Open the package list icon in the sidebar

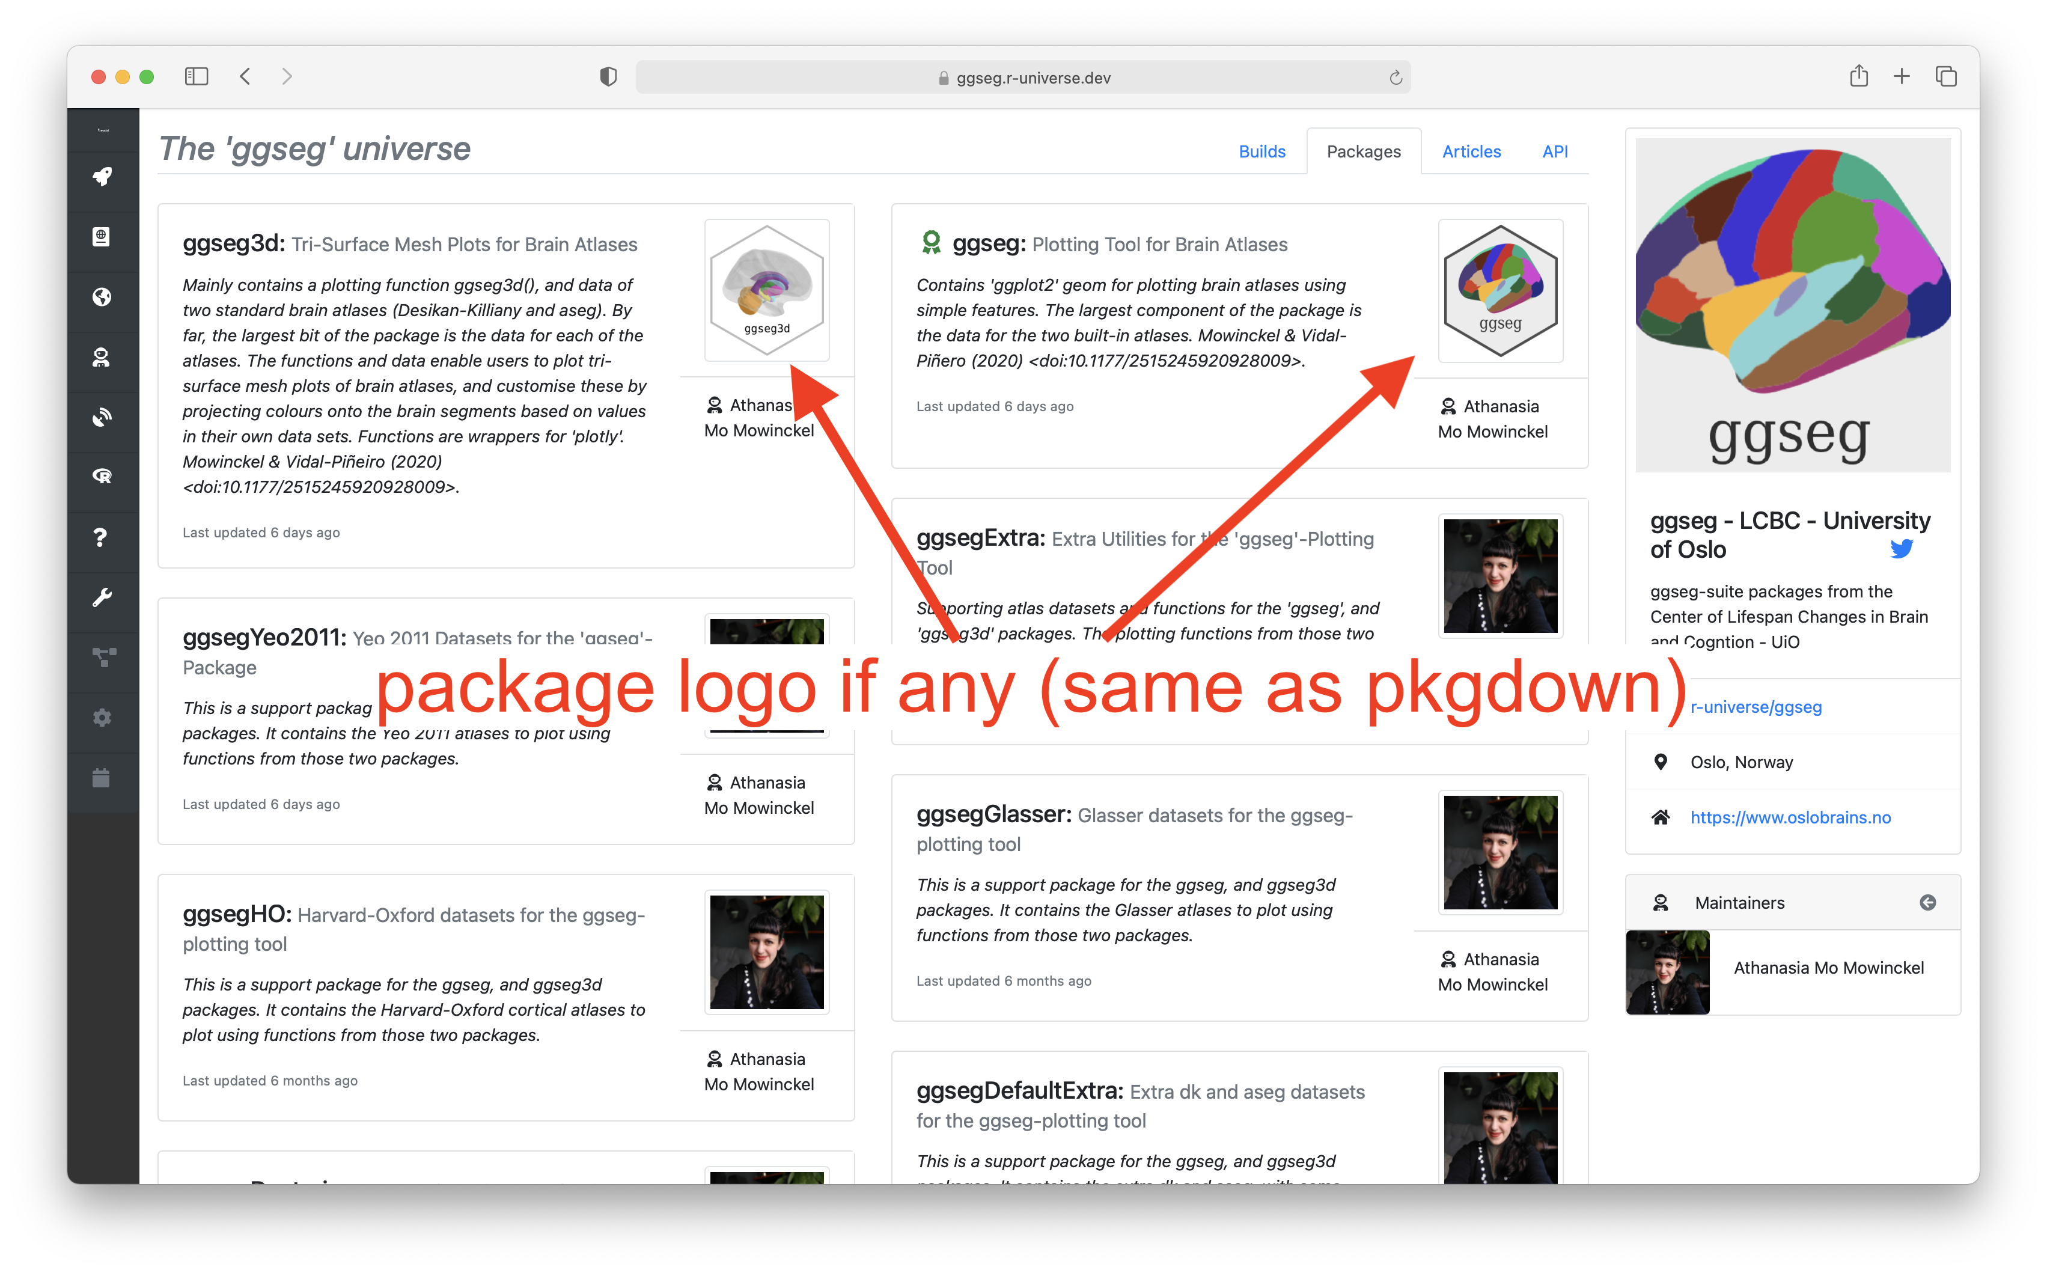pos(102,237)
